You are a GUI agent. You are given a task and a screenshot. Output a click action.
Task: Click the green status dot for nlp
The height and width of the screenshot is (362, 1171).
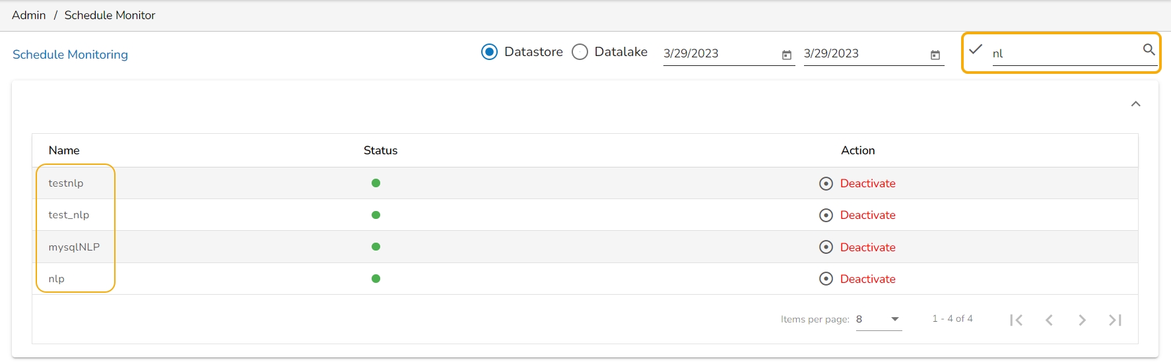376,279
